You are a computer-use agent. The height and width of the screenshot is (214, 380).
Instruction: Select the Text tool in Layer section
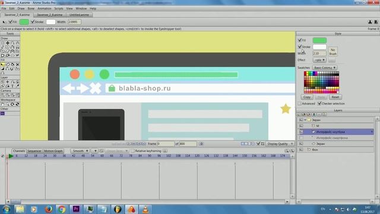click(12, 86)
